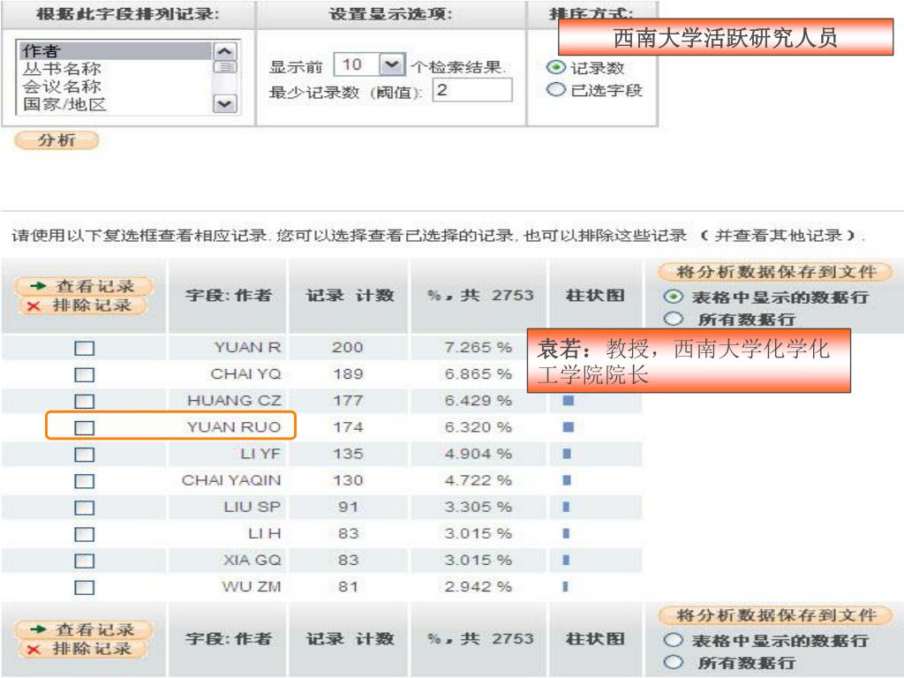This screenshot has height=678, width=904.
Task: Check the box for LI YF
Action: point(84,455)
